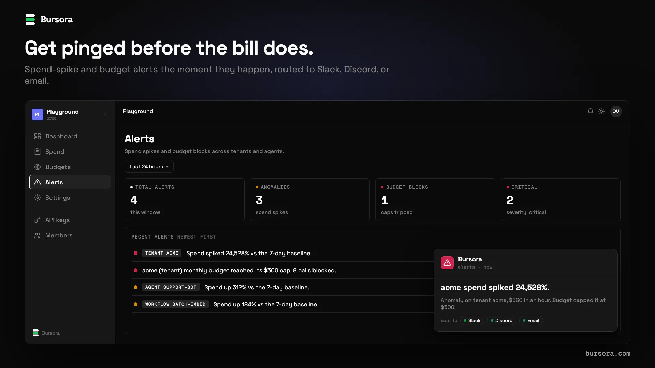Click the WORKFLOW BATCH-EMBED tag
This screenshot has height=368, width=655.
click(175, 304)
